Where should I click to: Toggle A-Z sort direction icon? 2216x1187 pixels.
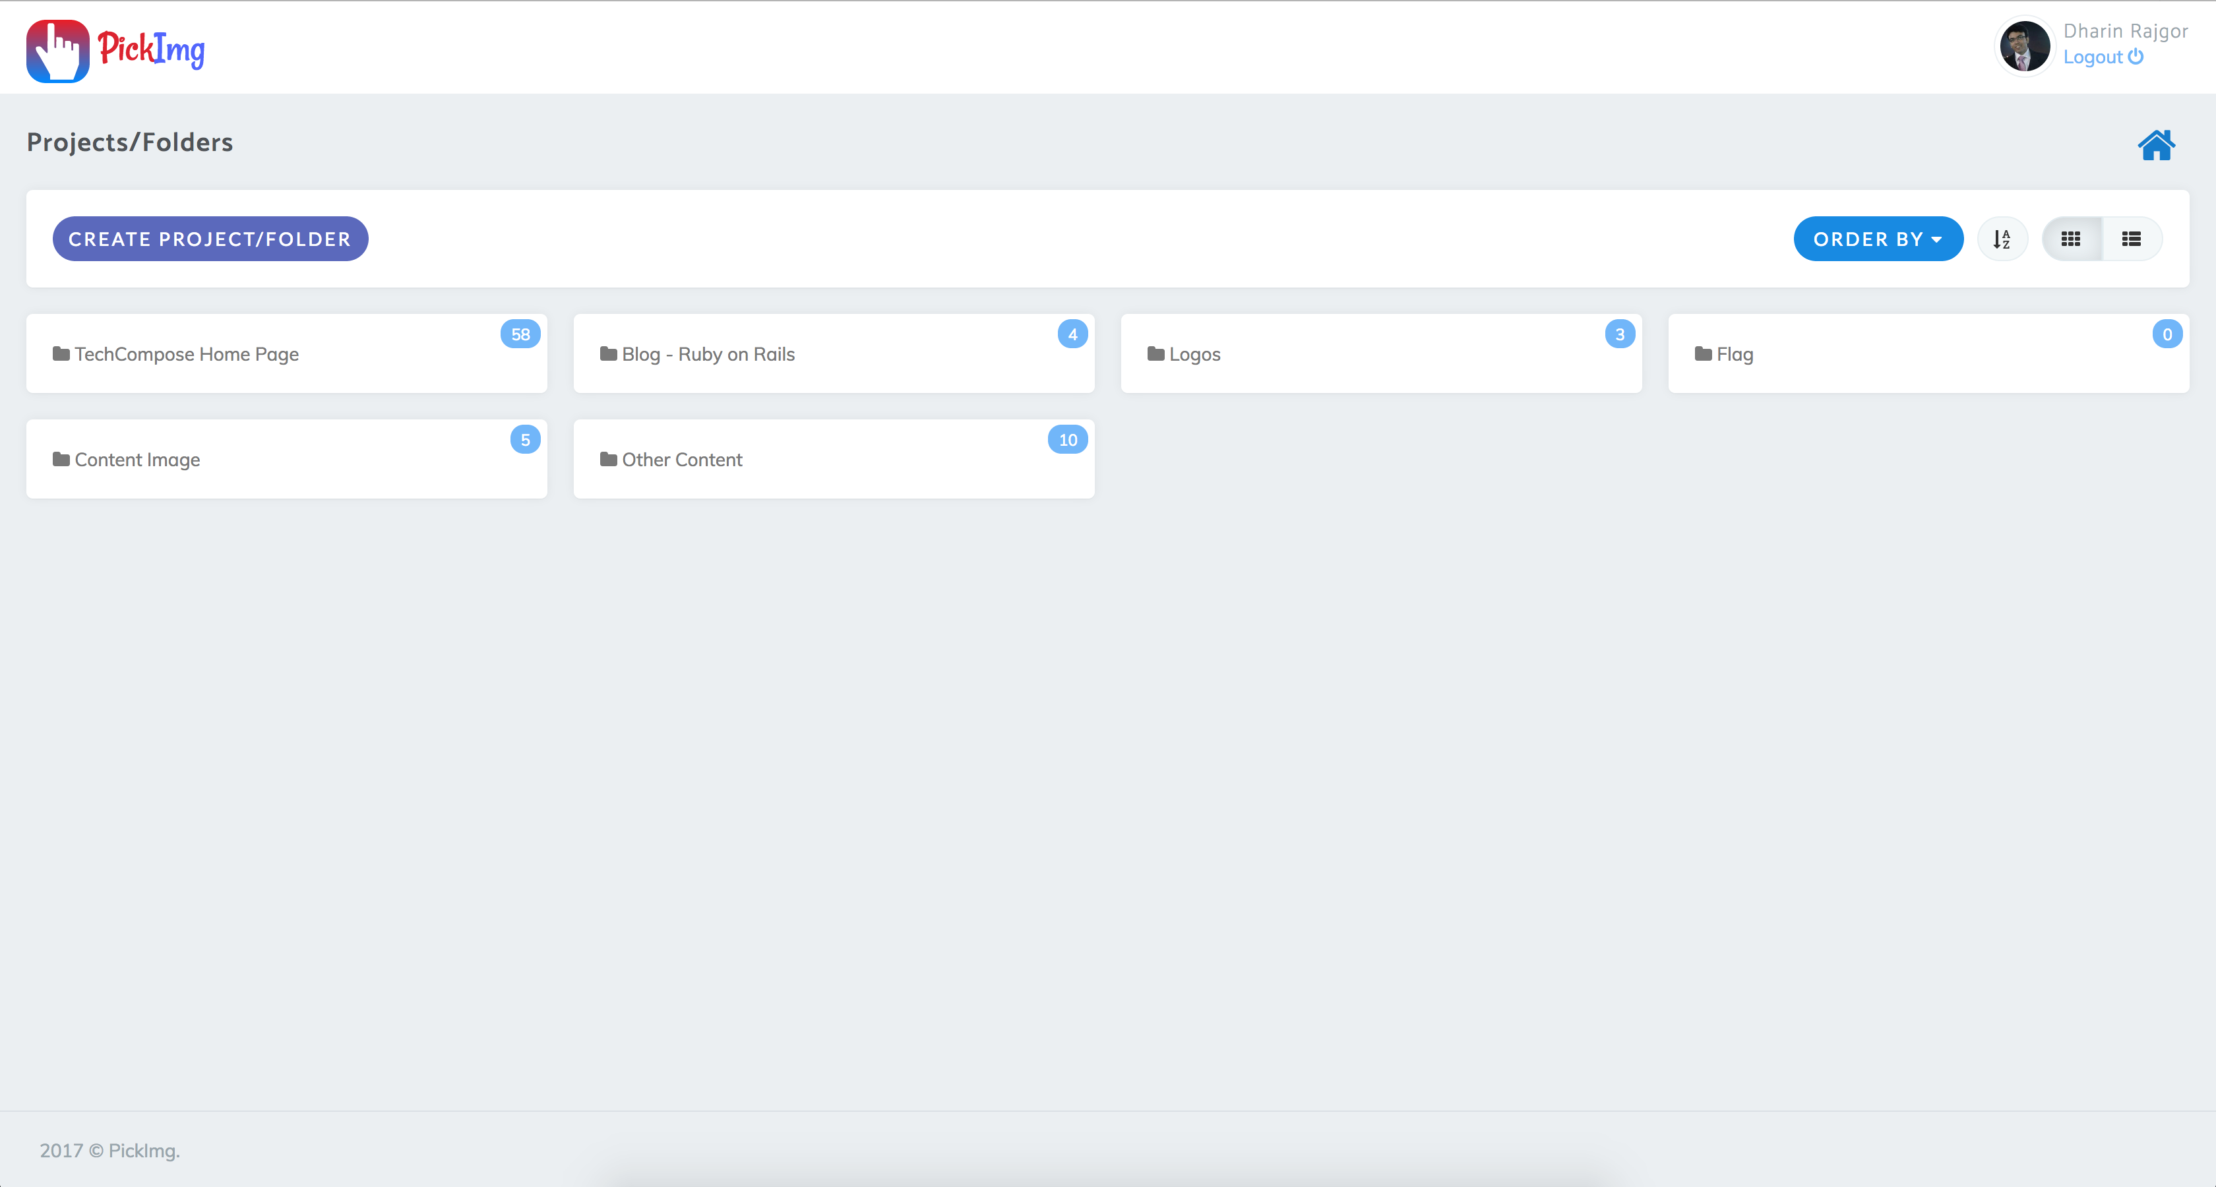[2002, 239]
